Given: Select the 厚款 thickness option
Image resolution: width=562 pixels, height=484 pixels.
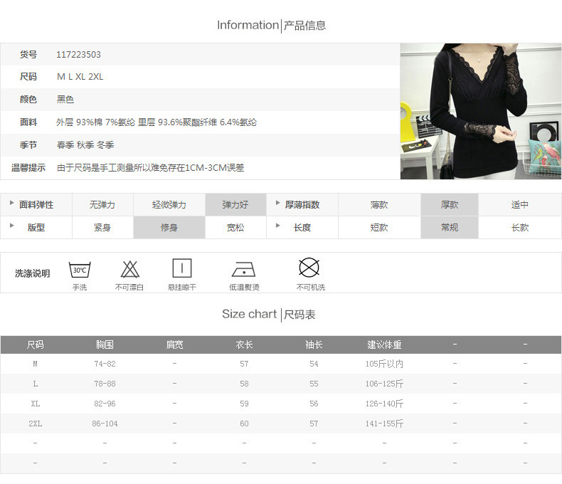Looking at the screenshot, I should point(450,205).
